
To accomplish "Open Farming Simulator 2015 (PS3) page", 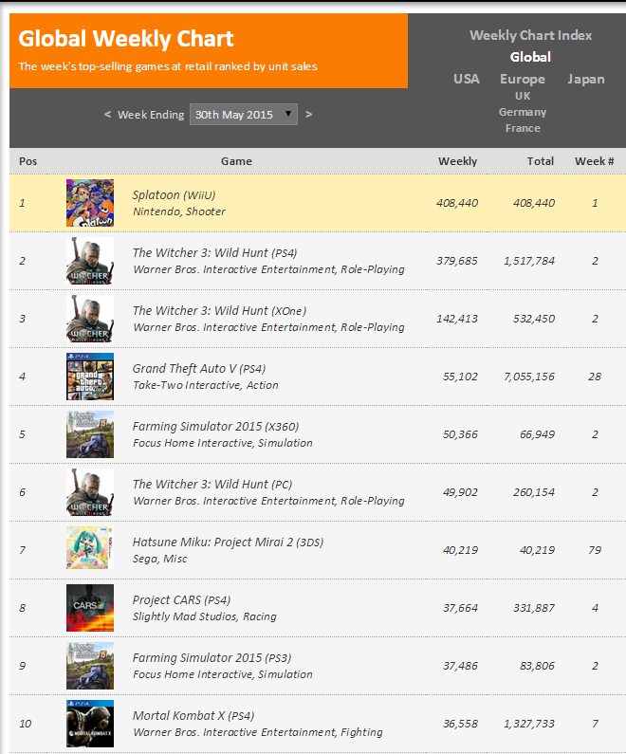I will click(212, 658).
